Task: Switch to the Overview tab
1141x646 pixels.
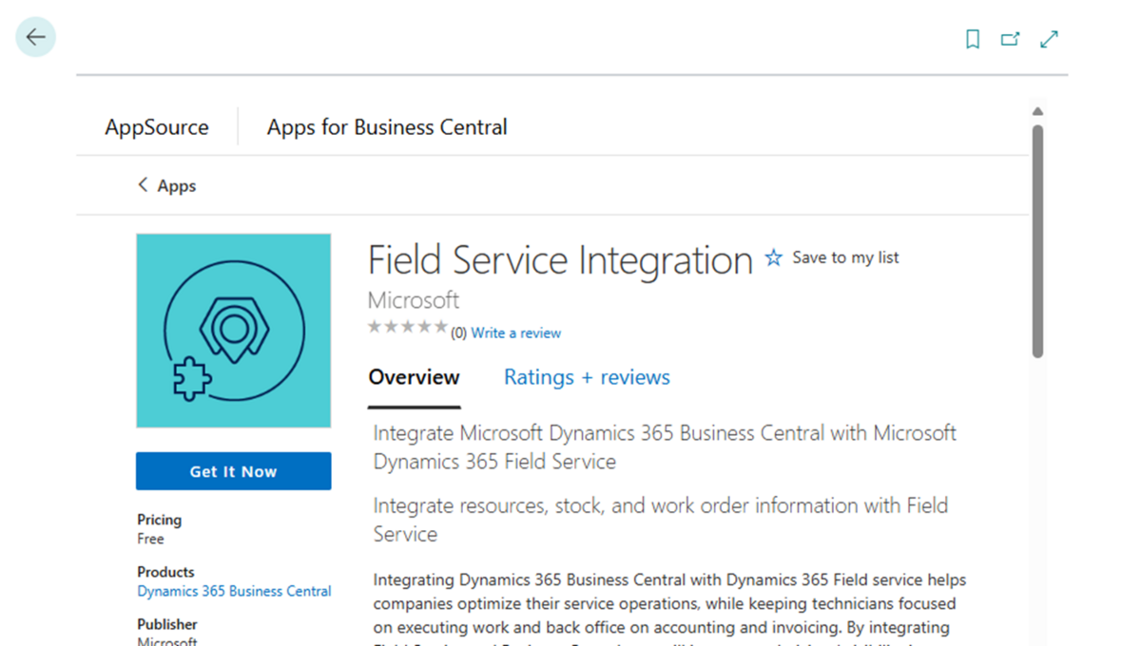Action: click(414, 377)
